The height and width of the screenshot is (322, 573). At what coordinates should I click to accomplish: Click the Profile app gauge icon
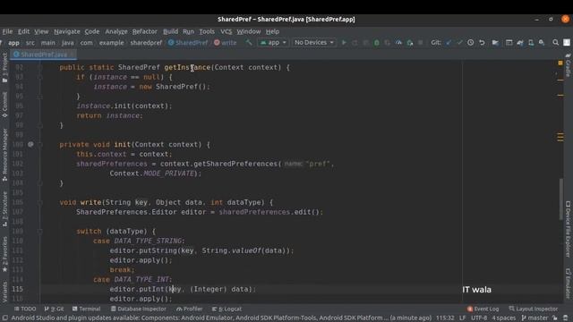tap(398, 43)
